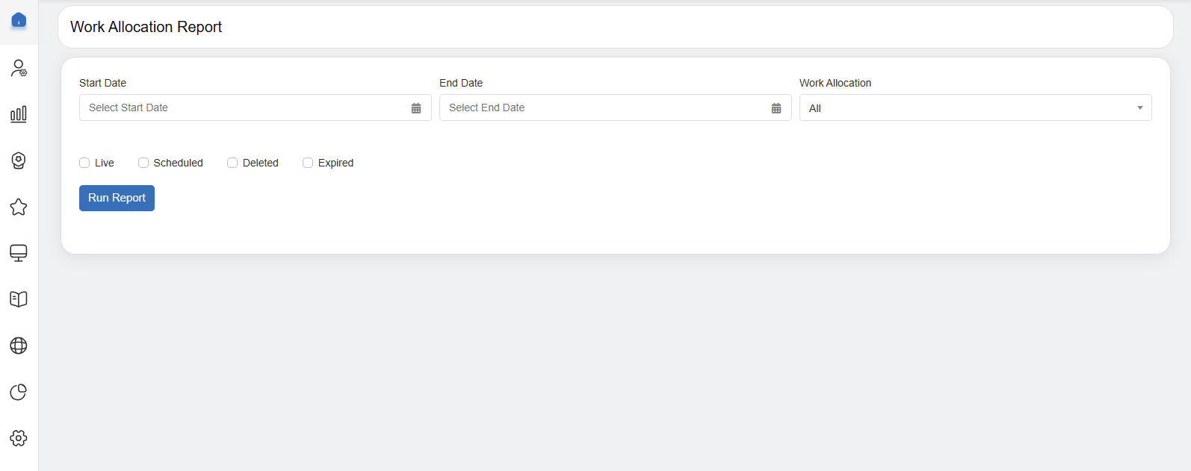Tick the Scheduled checkbox

(x=143, y=163)
